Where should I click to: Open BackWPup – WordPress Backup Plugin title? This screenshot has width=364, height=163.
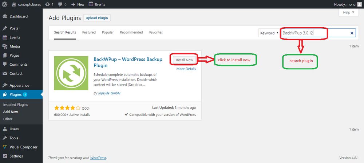coord(128,62)
